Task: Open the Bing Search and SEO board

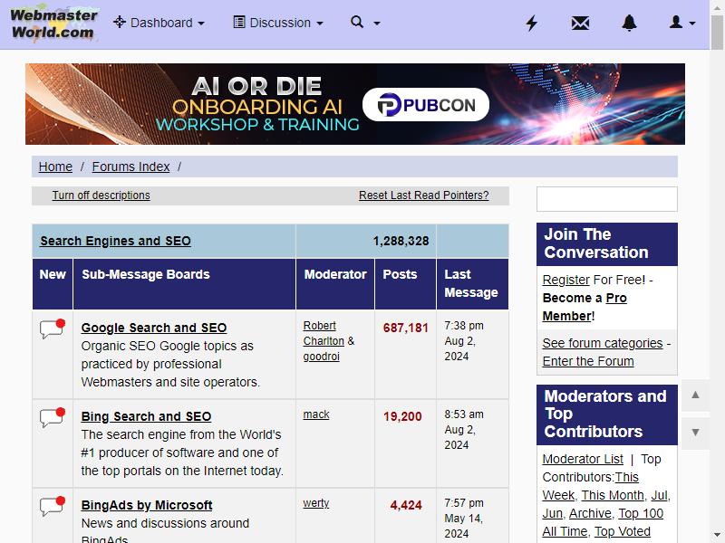Action: (x=146, y=416)
